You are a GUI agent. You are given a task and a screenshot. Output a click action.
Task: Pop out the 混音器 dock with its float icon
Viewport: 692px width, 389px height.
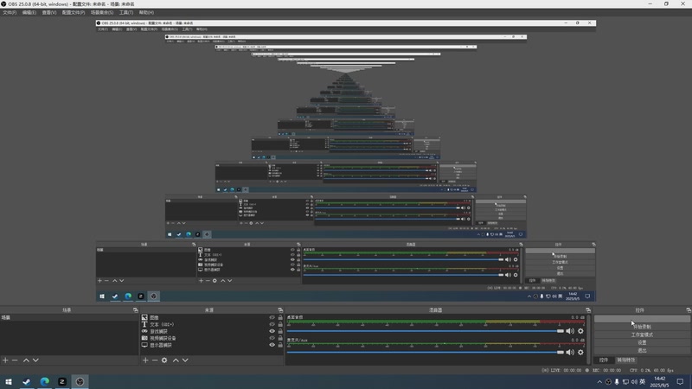(x=588, y=310)
